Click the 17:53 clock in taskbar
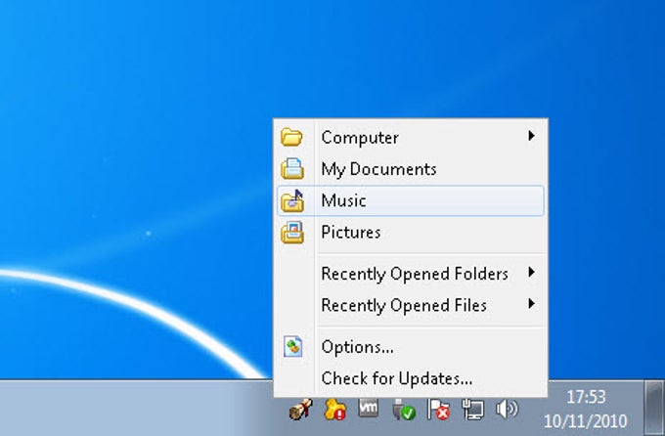665x436 pixels. coord(586,398)
